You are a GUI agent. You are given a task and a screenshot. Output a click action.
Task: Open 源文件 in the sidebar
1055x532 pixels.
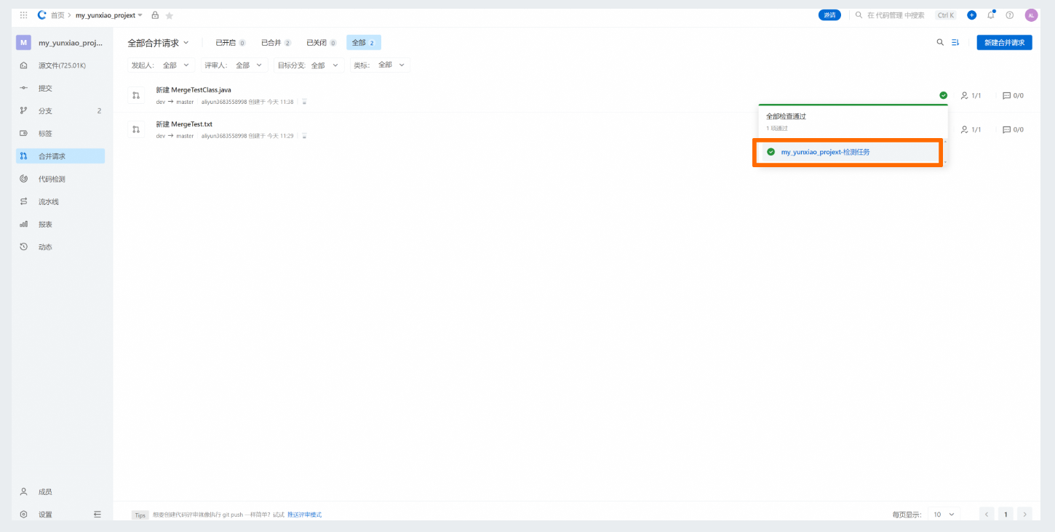60,65
